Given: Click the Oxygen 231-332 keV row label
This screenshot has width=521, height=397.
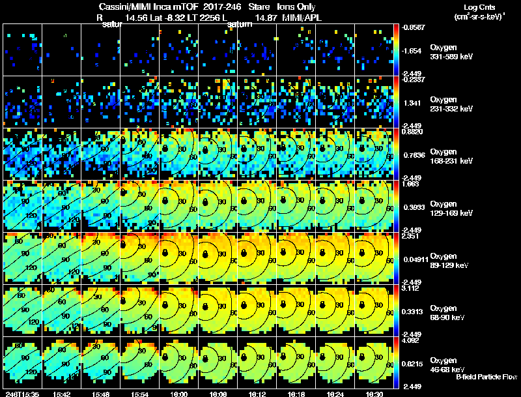Looking at the screenshot, I should (451, 104).
